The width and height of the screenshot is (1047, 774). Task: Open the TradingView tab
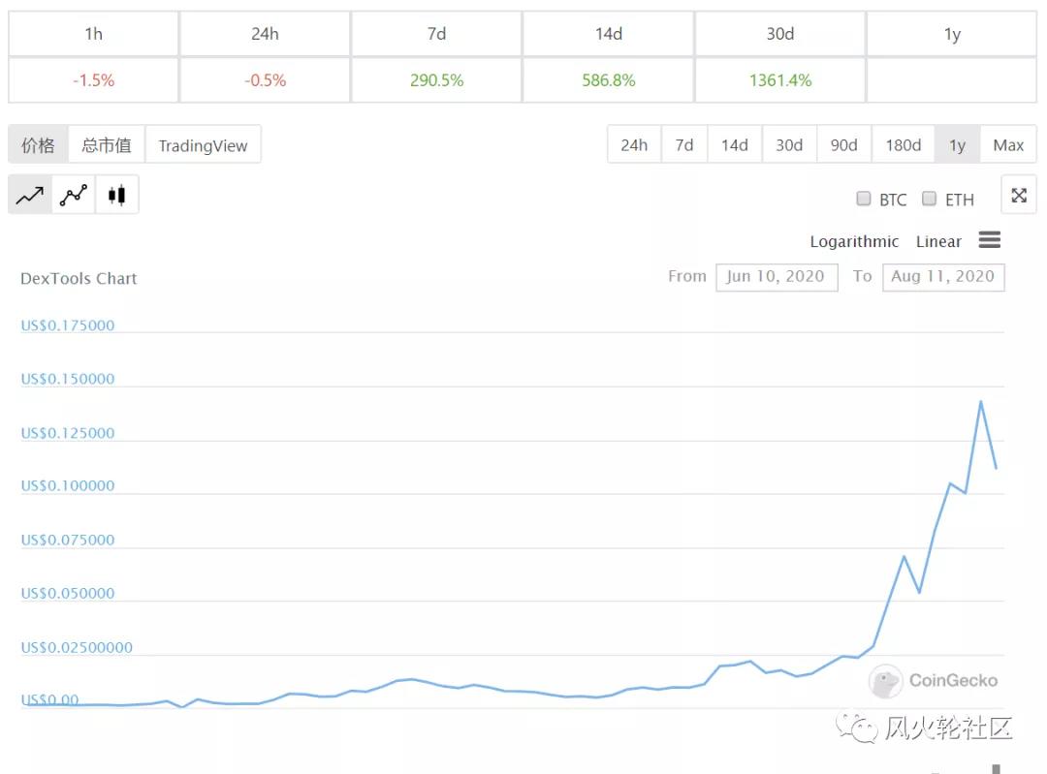point(203,144)
